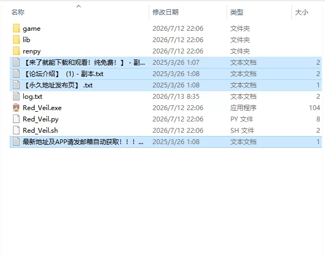Select file 最新地址及APP请发邮箱自动获取
Screen dimensions: 325x258
point(83,142)
